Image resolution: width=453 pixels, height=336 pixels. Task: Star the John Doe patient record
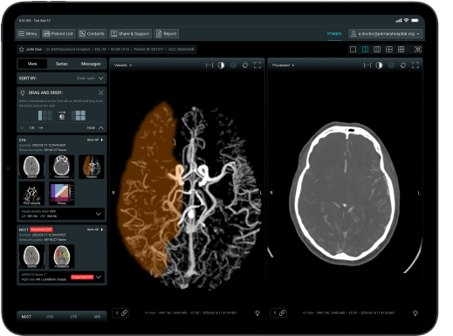point(22,49)
